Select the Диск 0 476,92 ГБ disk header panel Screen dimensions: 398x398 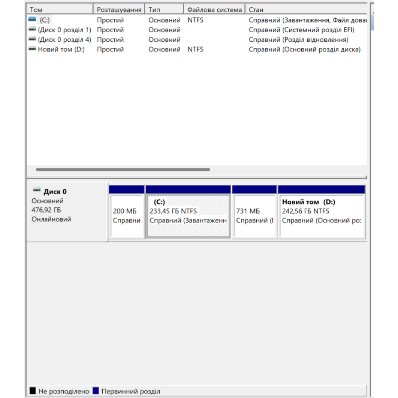pos(67,211)
